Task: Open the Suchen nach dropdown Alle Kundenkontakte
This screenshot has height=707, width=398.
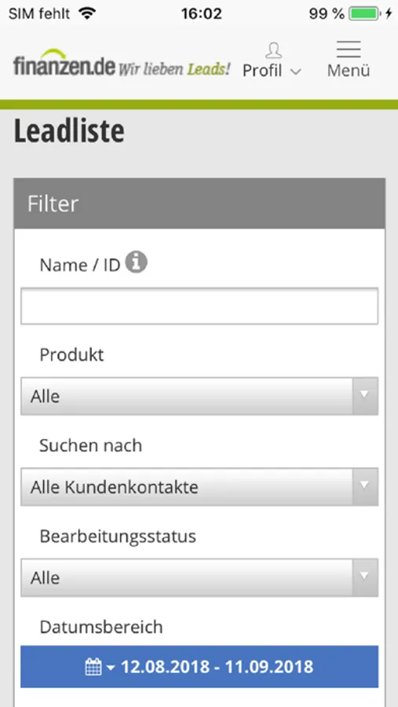Action: pos(199,487)
